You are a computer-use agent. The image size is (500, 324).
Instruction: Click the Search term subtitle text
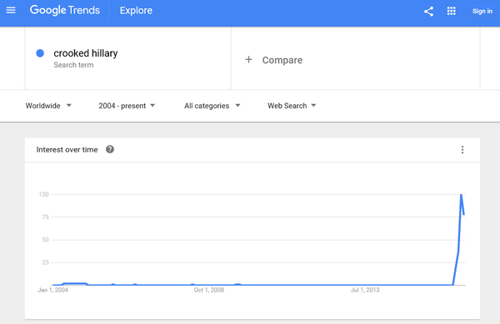(73, 65)
